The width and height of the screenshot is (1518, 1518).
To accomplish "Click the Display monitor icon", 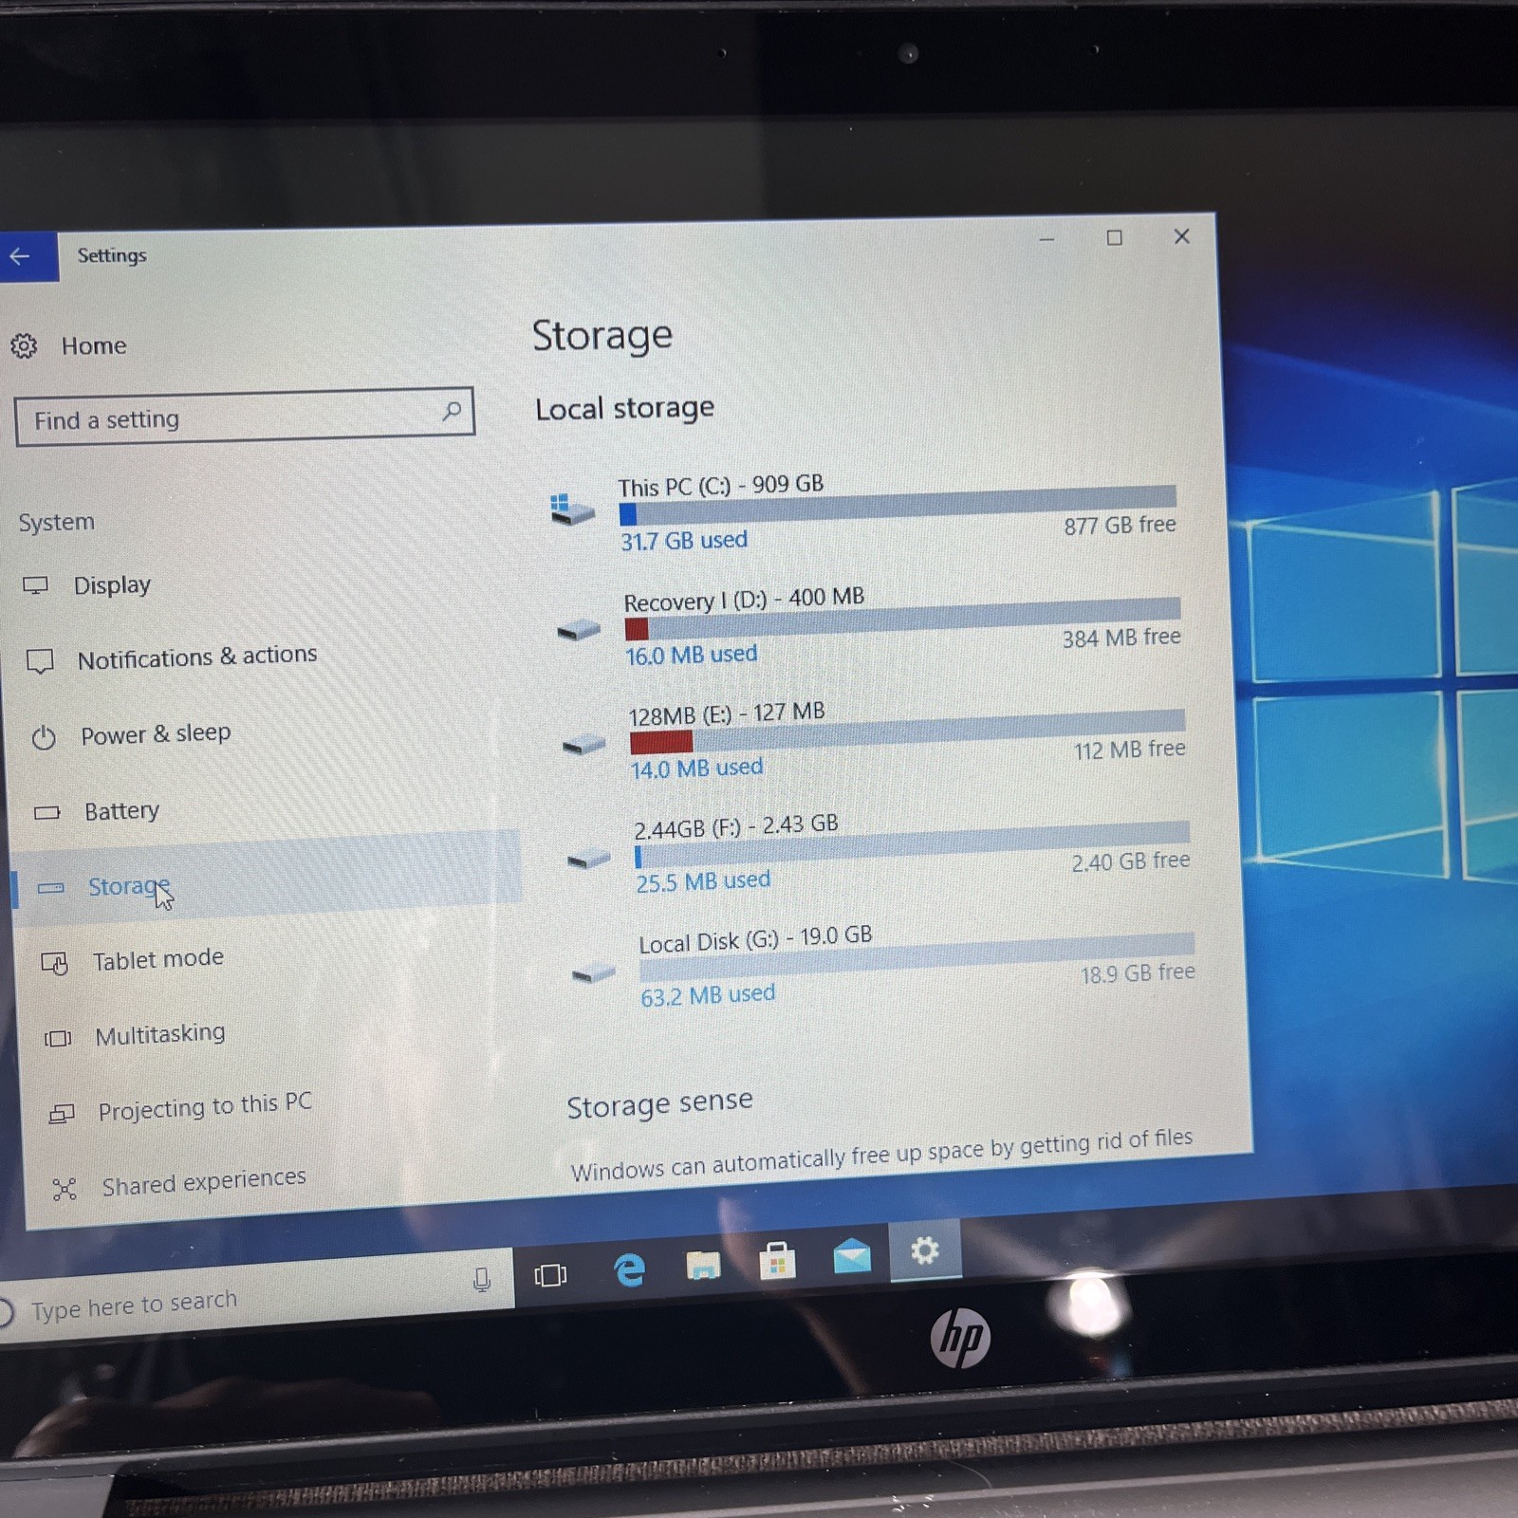I will tap(35, 585).
